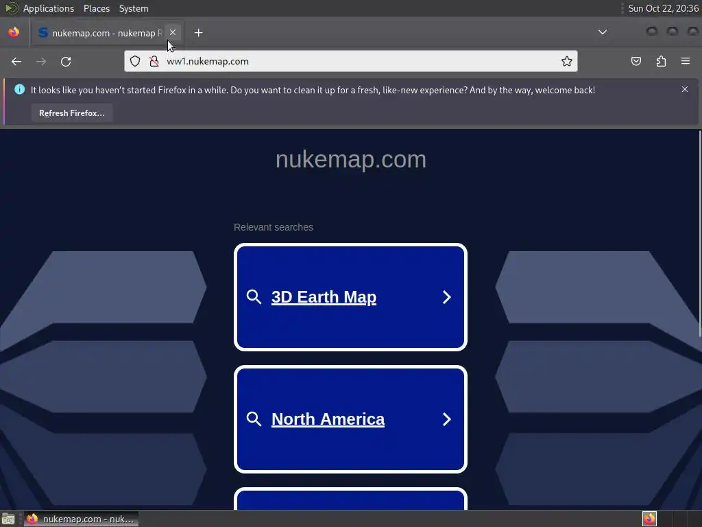Expand the list all tabs chevron

pyautogui.click(x=603, y=32)
